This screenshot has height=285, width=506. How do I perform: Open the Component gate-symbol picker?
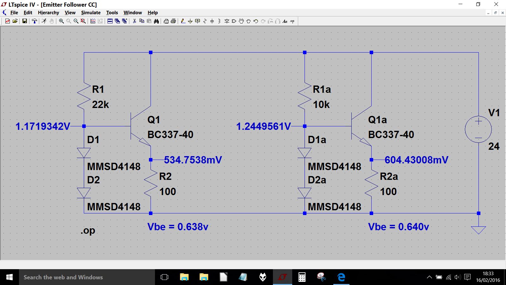click(x=234, y=21)
